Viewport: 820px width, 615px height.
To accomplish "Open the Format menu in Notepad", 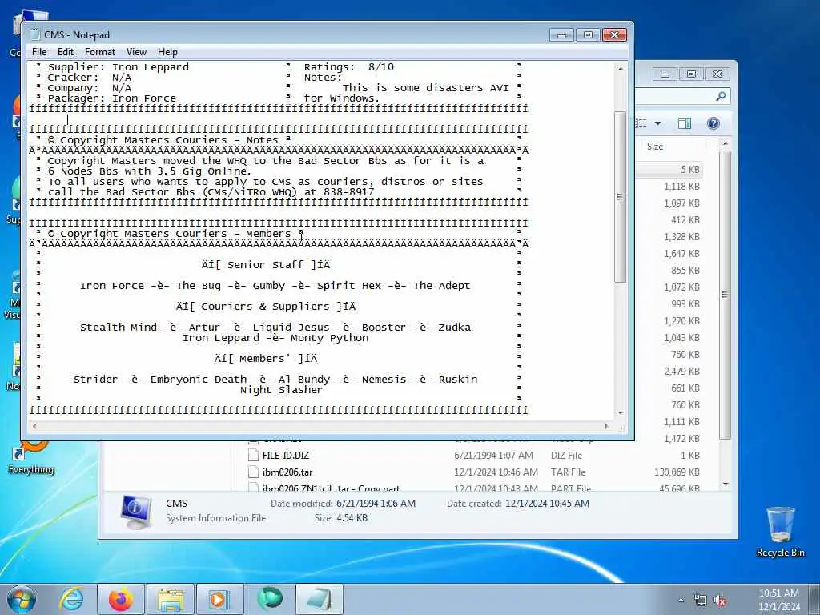I will point(99,52).
